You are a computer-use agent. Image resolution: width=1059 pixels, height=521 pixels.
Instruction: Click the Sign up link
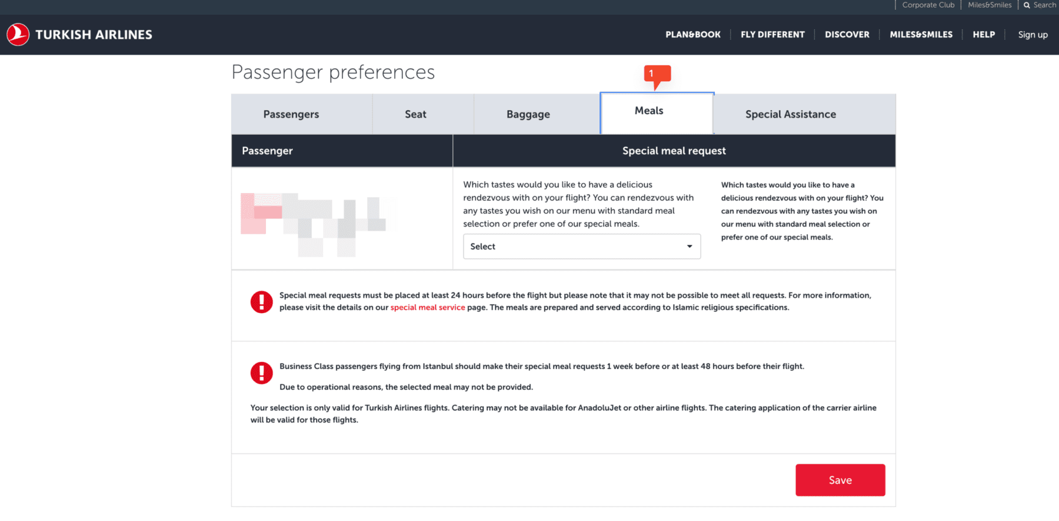(1033, 35)
